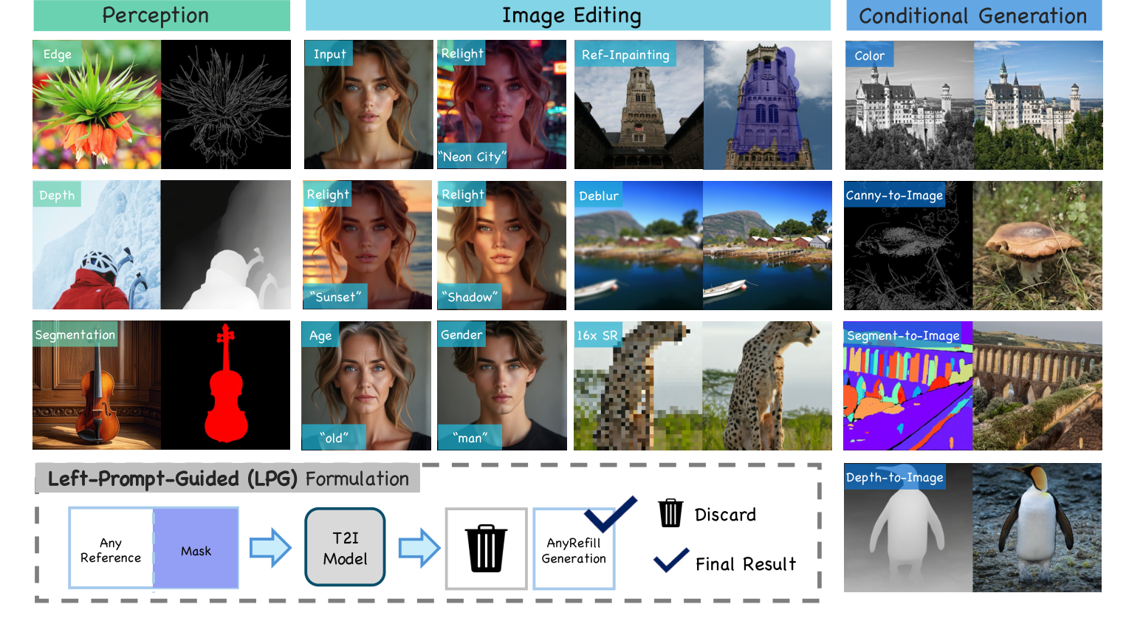Click the large trash can in the box

click(486, 548)
